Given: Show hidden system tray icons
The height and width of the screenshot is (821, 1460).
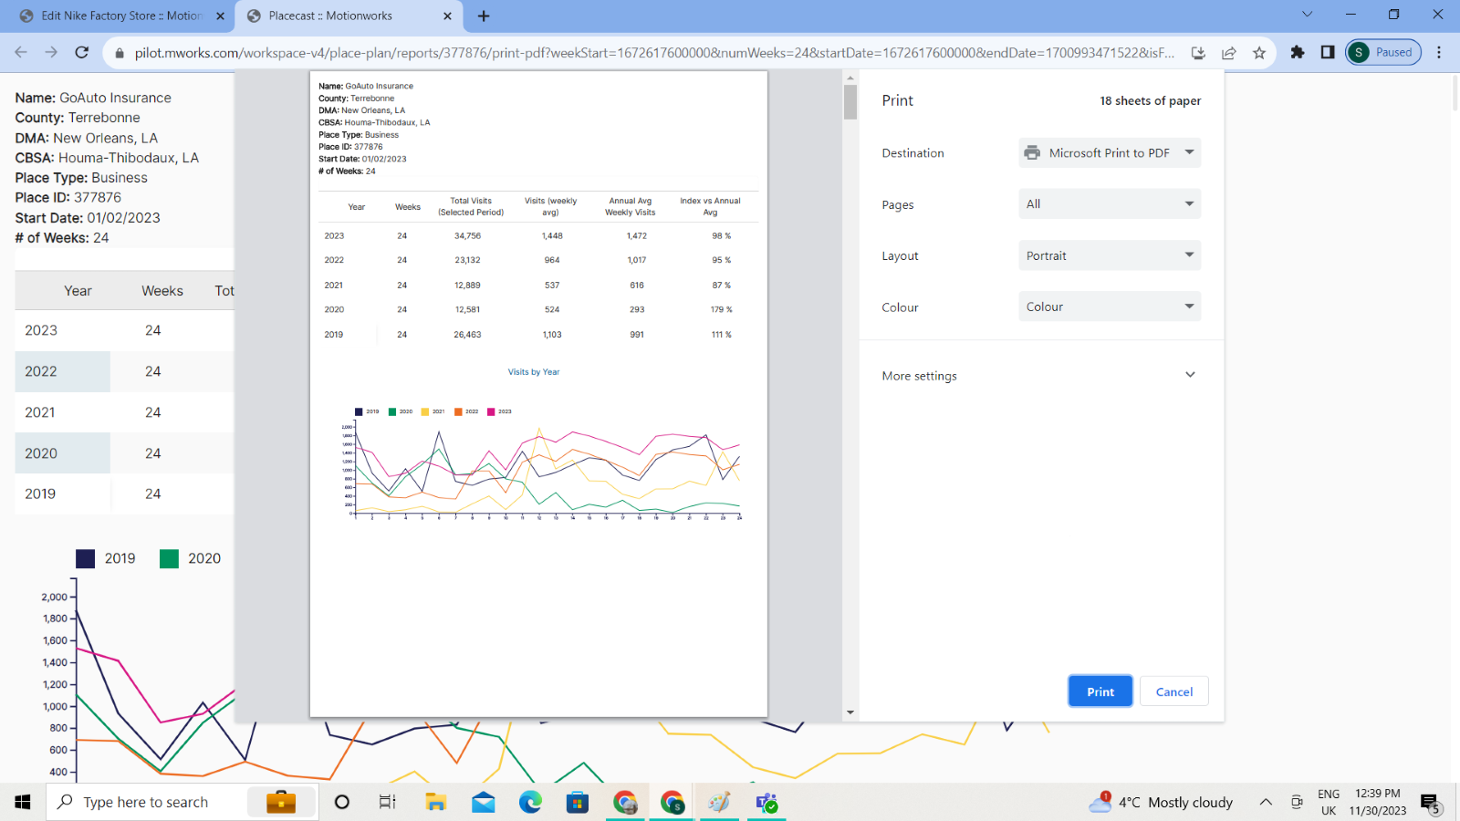Looking at the screenshot, I should click(1266, 802).
